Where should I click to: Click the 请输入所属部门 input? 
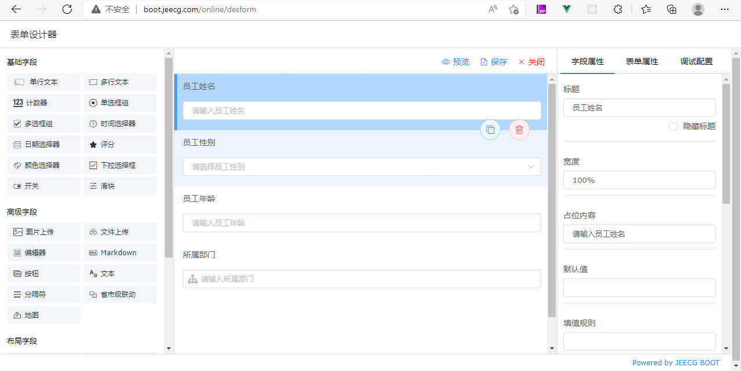[362, 279]
